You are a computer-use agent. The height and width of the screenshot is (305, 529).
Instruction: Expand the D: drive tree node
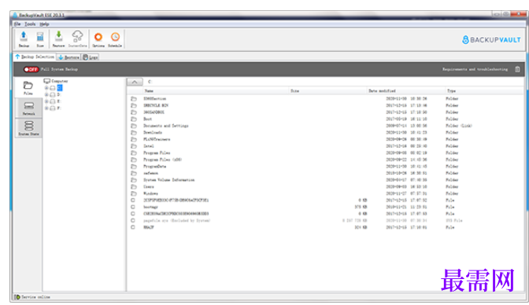(x=46, y=94)
